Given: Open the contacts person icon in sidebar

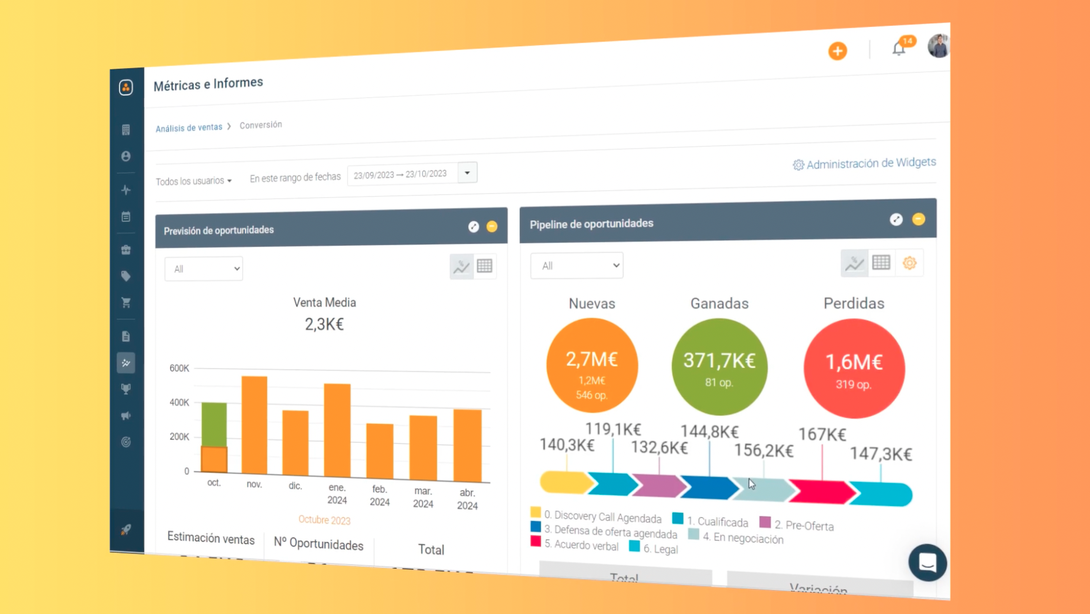Looking at the screenshot, I should click(x=126, y=156).
